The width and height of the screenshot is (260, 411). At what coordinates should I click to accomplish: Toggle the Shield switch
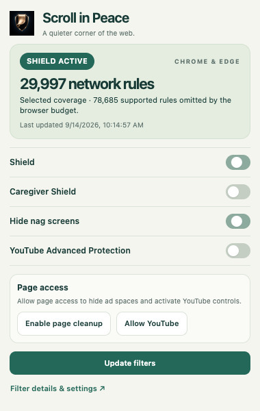[237, 162]
